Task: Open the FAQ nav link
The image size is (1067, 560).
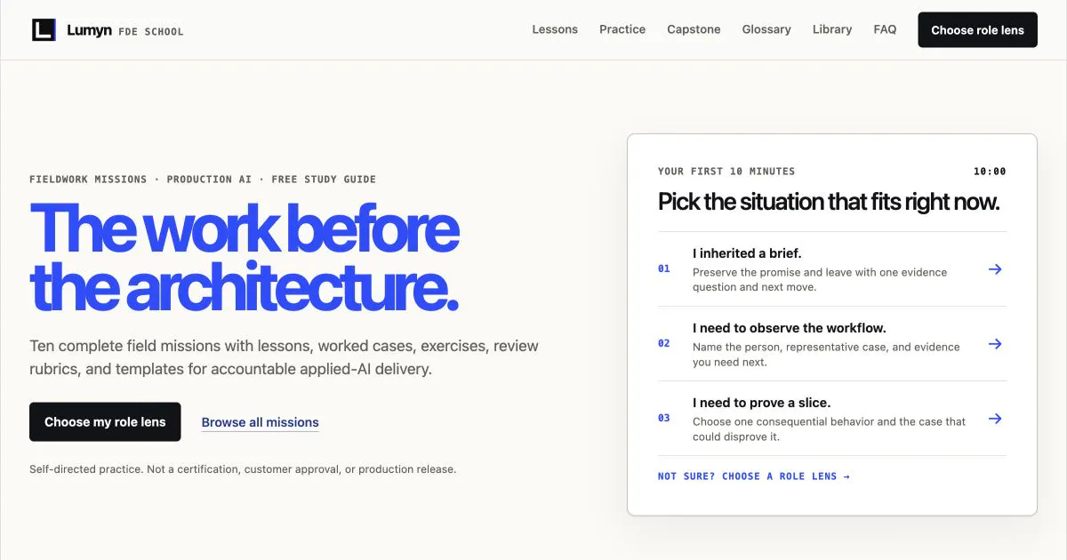Action: click(x=885, y=29)
